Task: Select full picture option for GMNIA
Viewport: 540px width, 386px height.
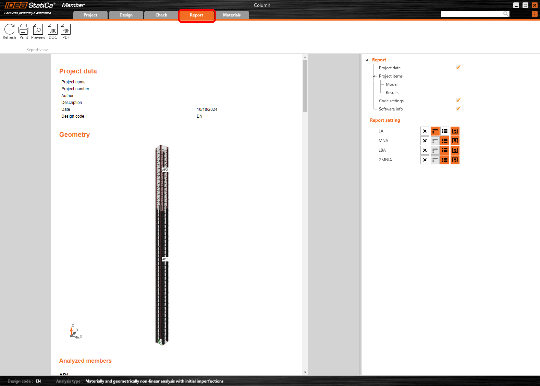Action: pos(455,160)
